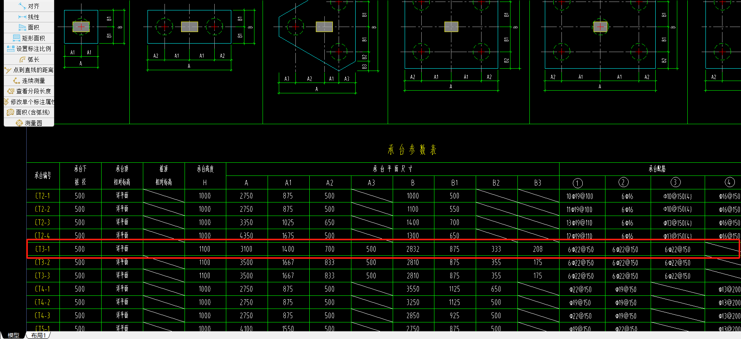741x339 pixels.
Task: Click the circled 3 rebar column header
Action: point(675,182)
